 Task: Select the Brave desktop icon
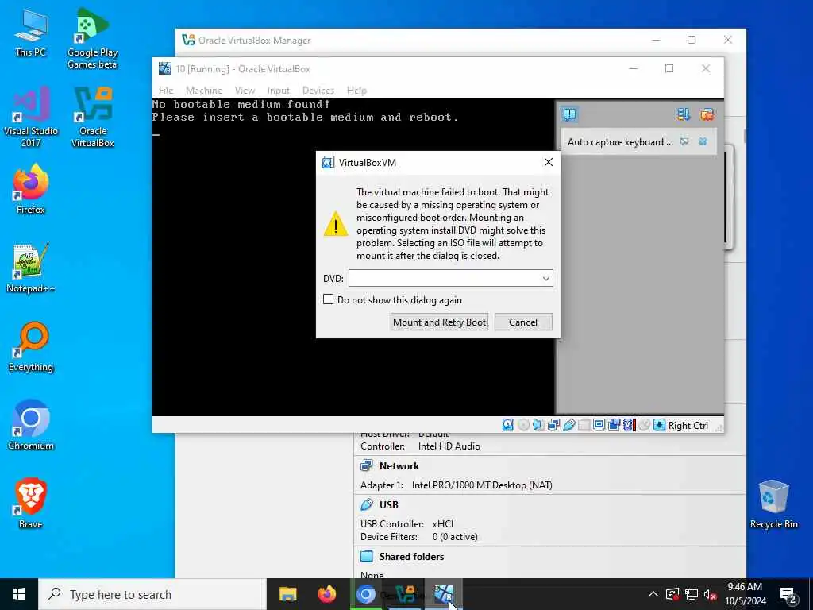pos(31,504)
